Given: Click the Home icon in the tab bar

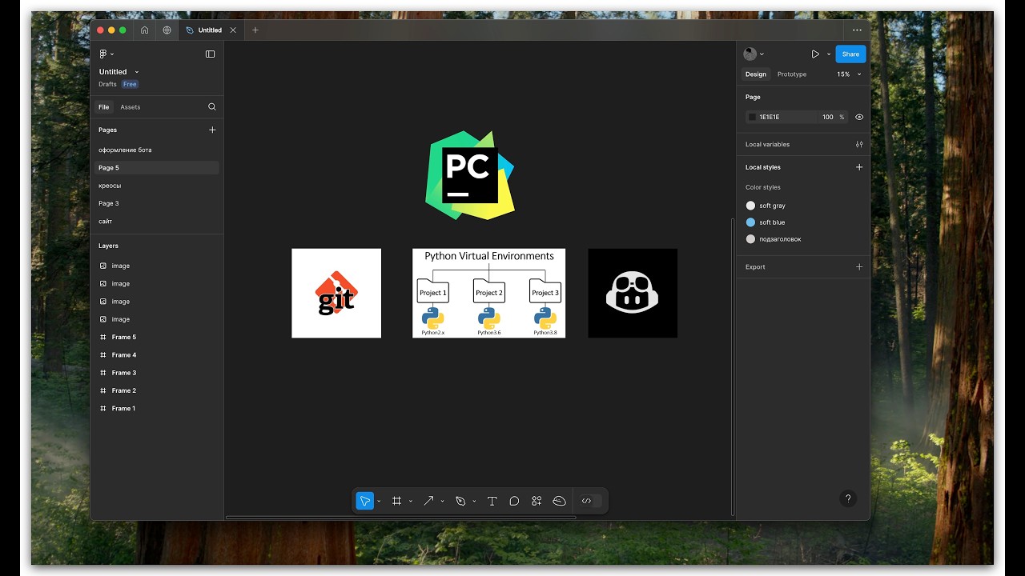Looking at the screenshot, I should (144, 30).
